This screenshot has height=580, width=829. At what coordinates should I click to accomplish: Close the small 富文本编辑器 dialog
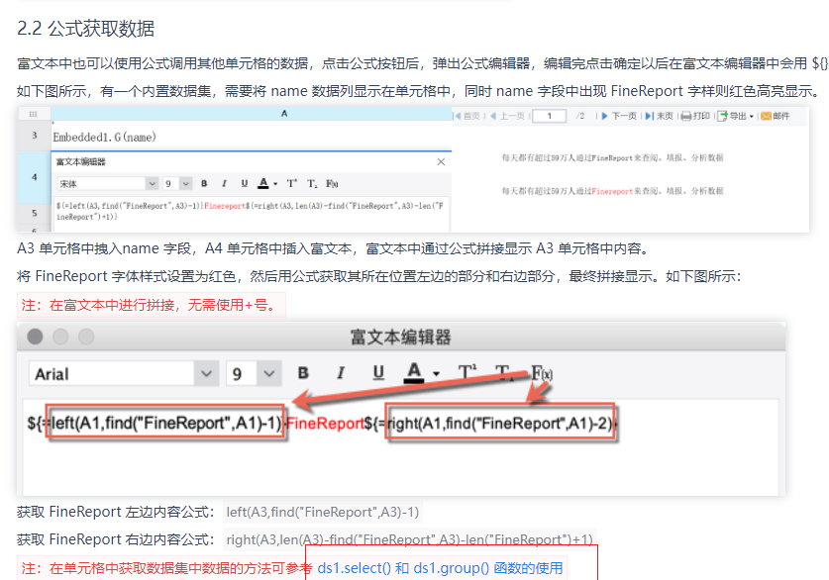coord(441,162)
